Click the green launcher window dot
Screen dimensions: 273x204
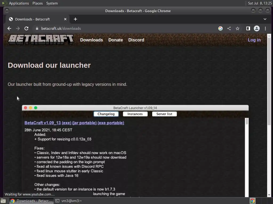36,108
